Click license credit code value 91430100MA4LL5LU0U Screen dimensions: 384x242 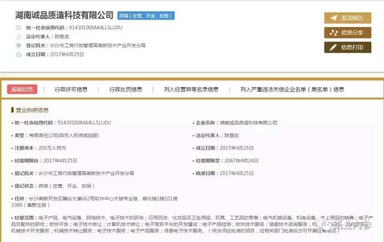pos(84,123)
